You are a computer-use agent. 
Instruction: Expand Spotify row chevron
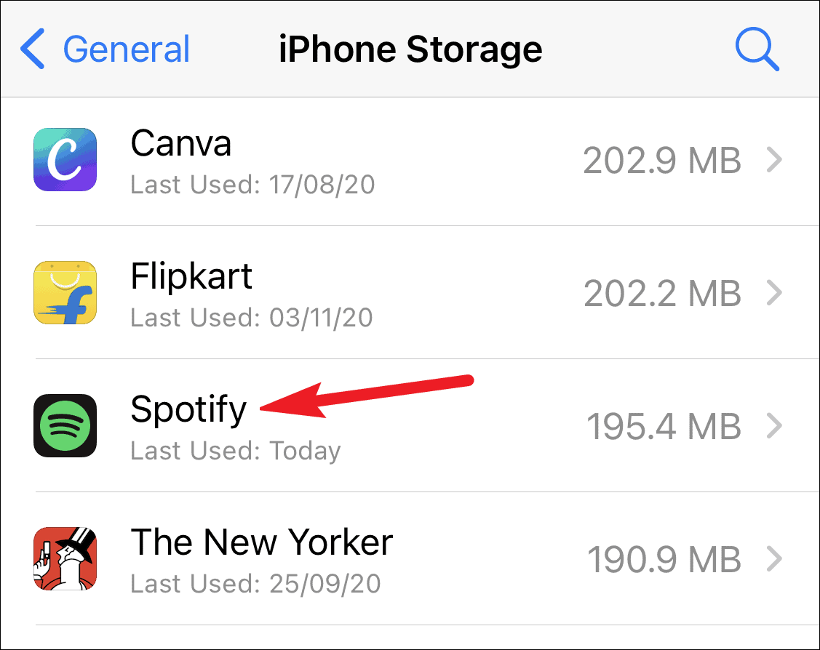[774, 426]
